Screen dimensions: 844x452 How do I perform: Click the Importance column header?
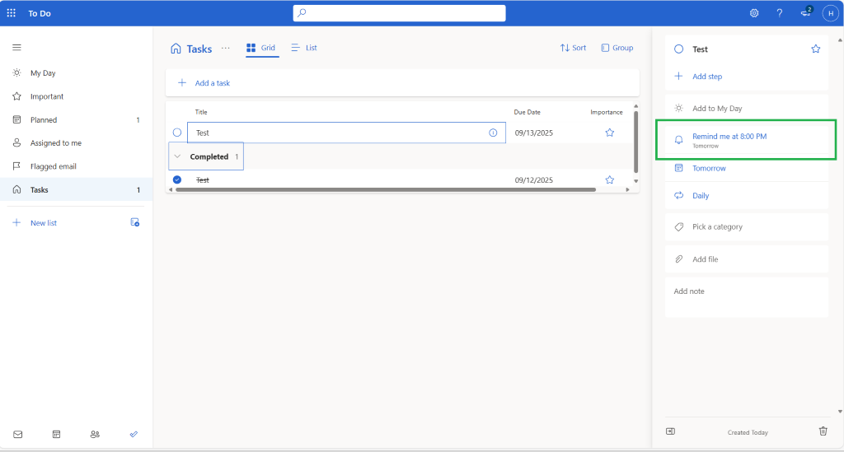pyautogui.click(x=606, y=112)
